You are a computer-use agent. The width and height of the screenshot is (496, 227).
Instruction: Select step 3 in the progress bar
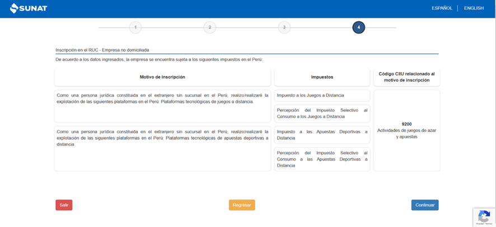click(x=284, y=27)
